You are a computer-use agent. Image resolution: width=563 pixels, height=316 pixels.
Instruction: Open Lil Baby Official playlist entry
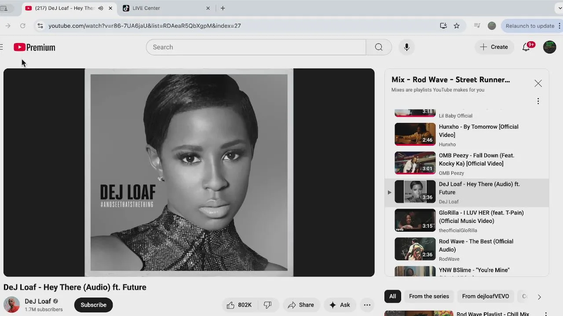click(467, 114)
